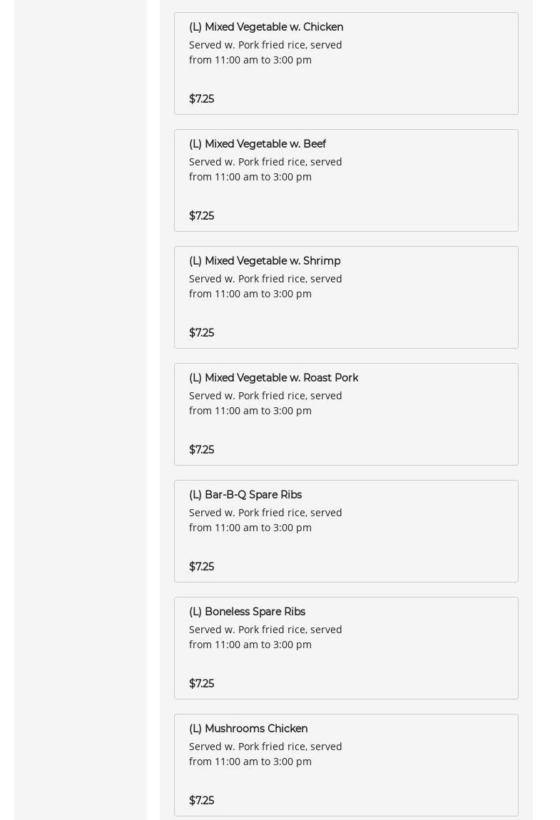Click the description text under Mushrooms Chicken
Image resolution: width=560 pixels, height=820 pixels.
pyautogui.click(x=265, y=754)
